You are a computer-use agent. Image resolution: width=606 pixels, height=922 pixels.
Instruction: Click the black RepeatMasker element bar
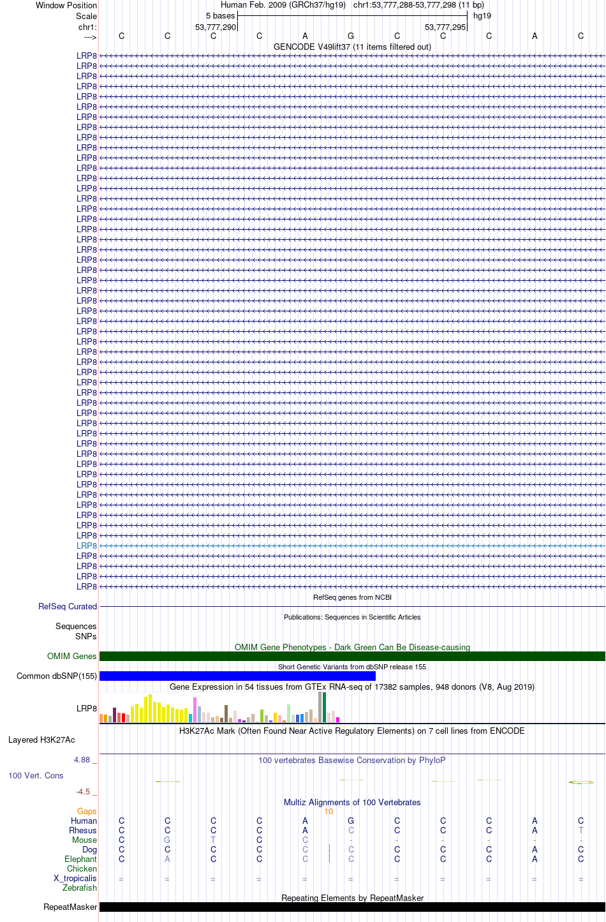(x=352, y=907)
